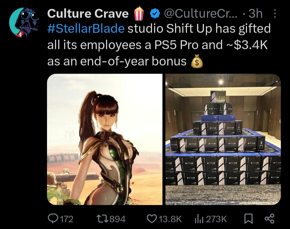
Task: Click the blue verified badge
Action: [x=155, y=14]
